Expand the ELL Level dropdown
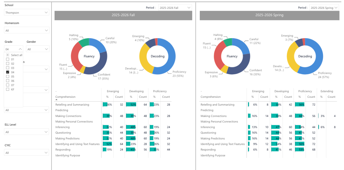The width and height of the screenshot is (344, 170). 27,132
